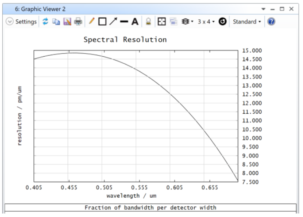Image resolution: width=303 pixels, height=217 pixels.
Task: Select the text annotation tool
Action: pyautogui.click(x=135, y=22)
